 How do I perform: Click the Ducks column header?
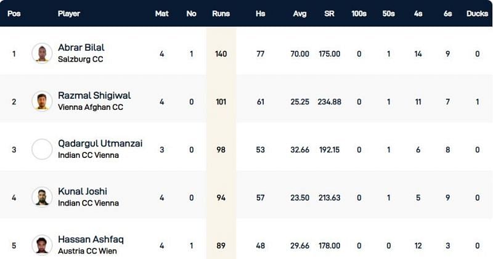477,14
